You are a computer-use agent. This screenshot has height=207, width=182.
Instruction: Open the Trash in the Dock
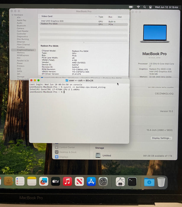[161, 182]
